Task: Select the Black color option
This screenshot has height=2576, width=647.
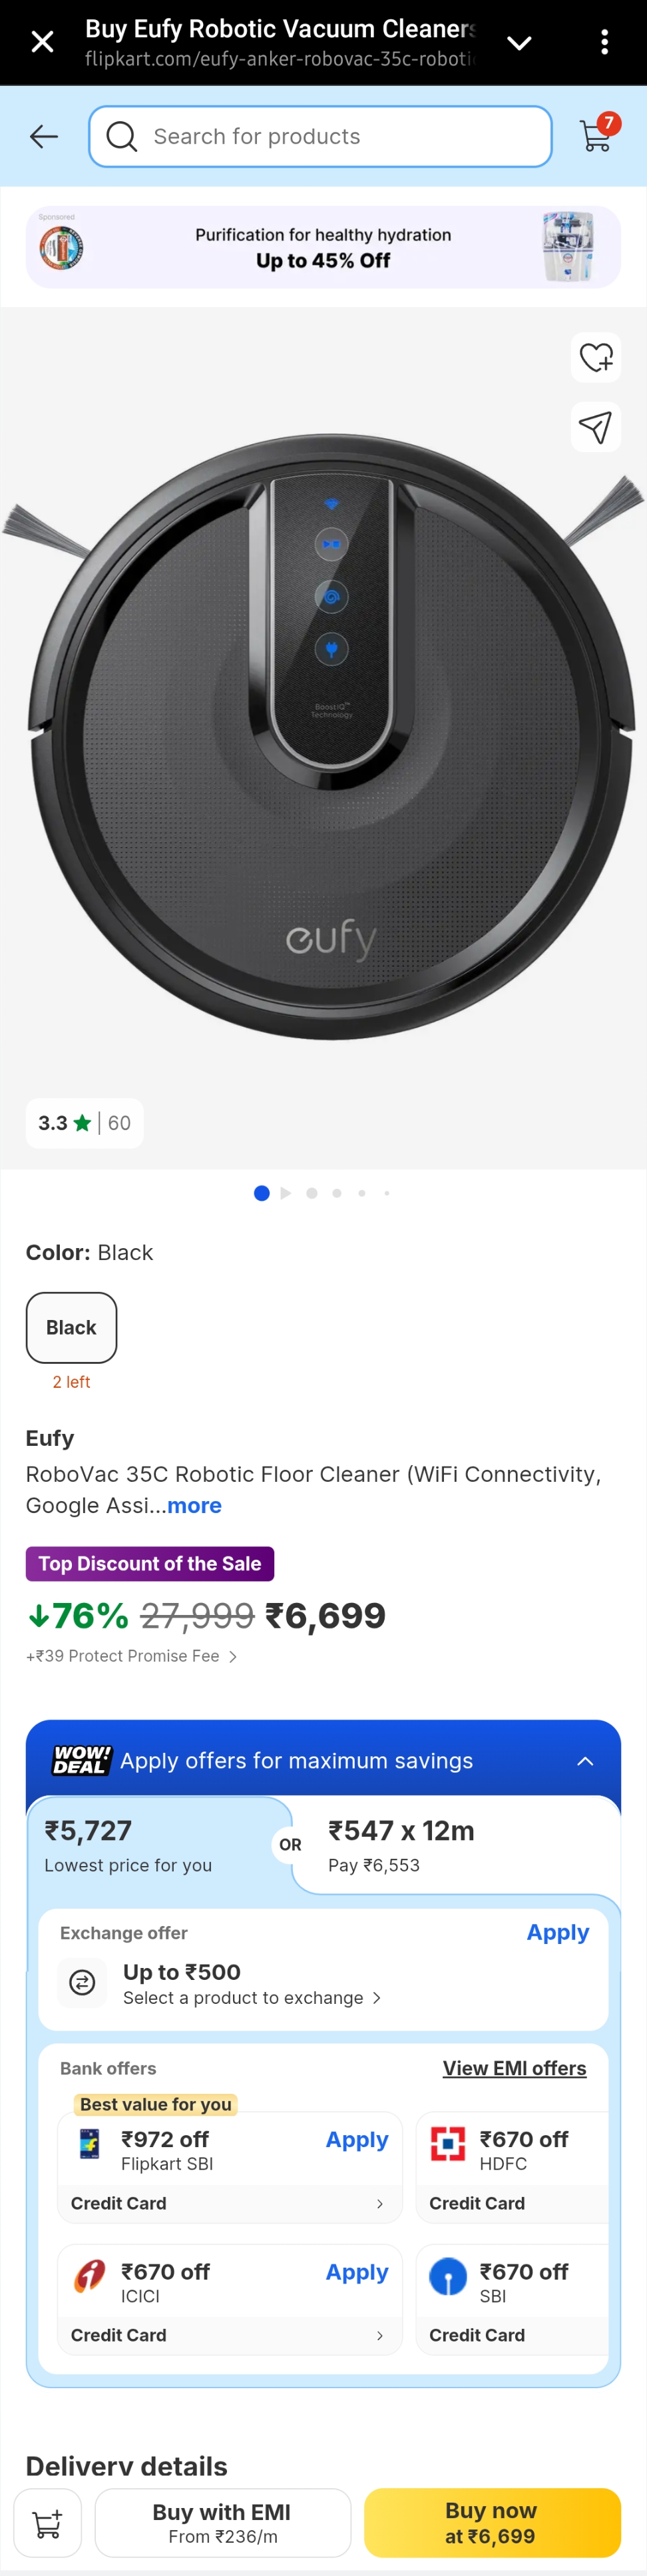Action: tap(71, 1327)
